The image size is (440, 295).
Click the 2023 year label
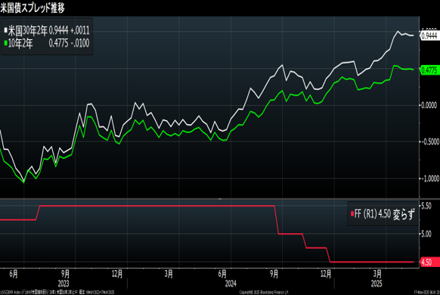click(x=64, y=284)
